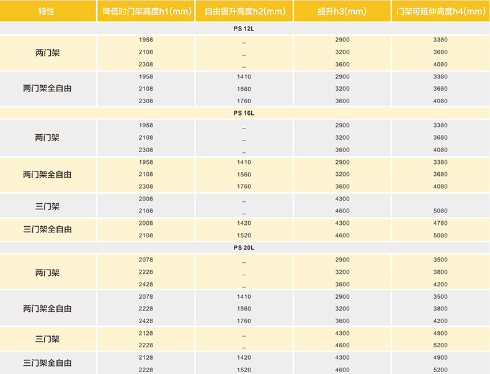
Task: Click 两门架全自由 label in PS 16L section
Action: click(x=47, y=175)
